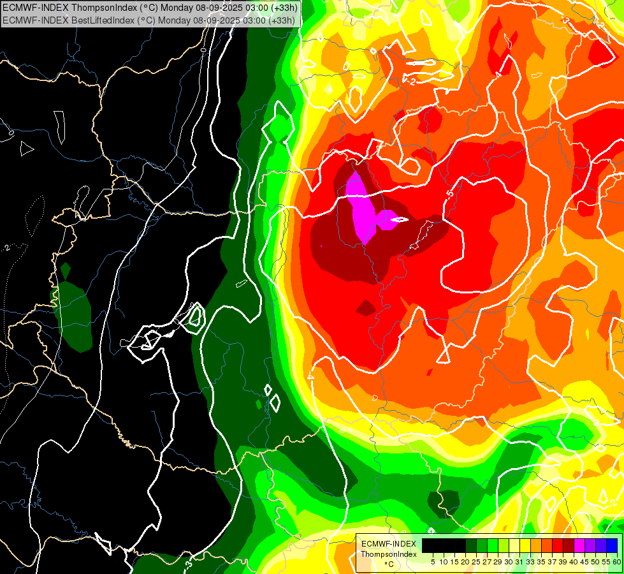Select the legend label ECMWF-INDEX
Screen dimensions: 624x574
(x=389, y=544)
